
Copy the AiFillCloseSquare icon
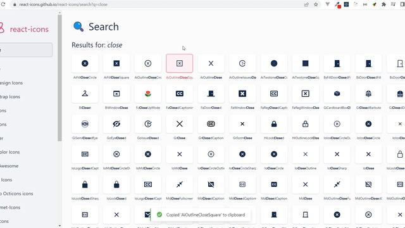[x=116, y=63]
